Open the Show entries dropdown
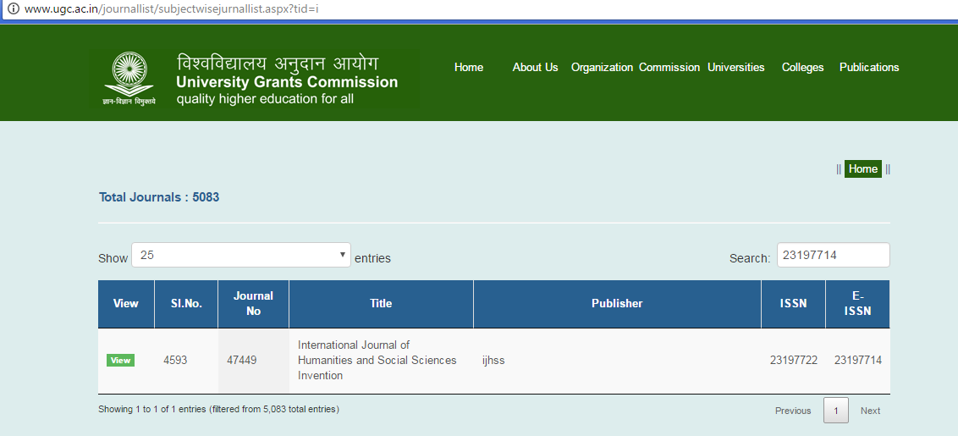The height and width of the screenshot is (436, 958). (241, 255)
